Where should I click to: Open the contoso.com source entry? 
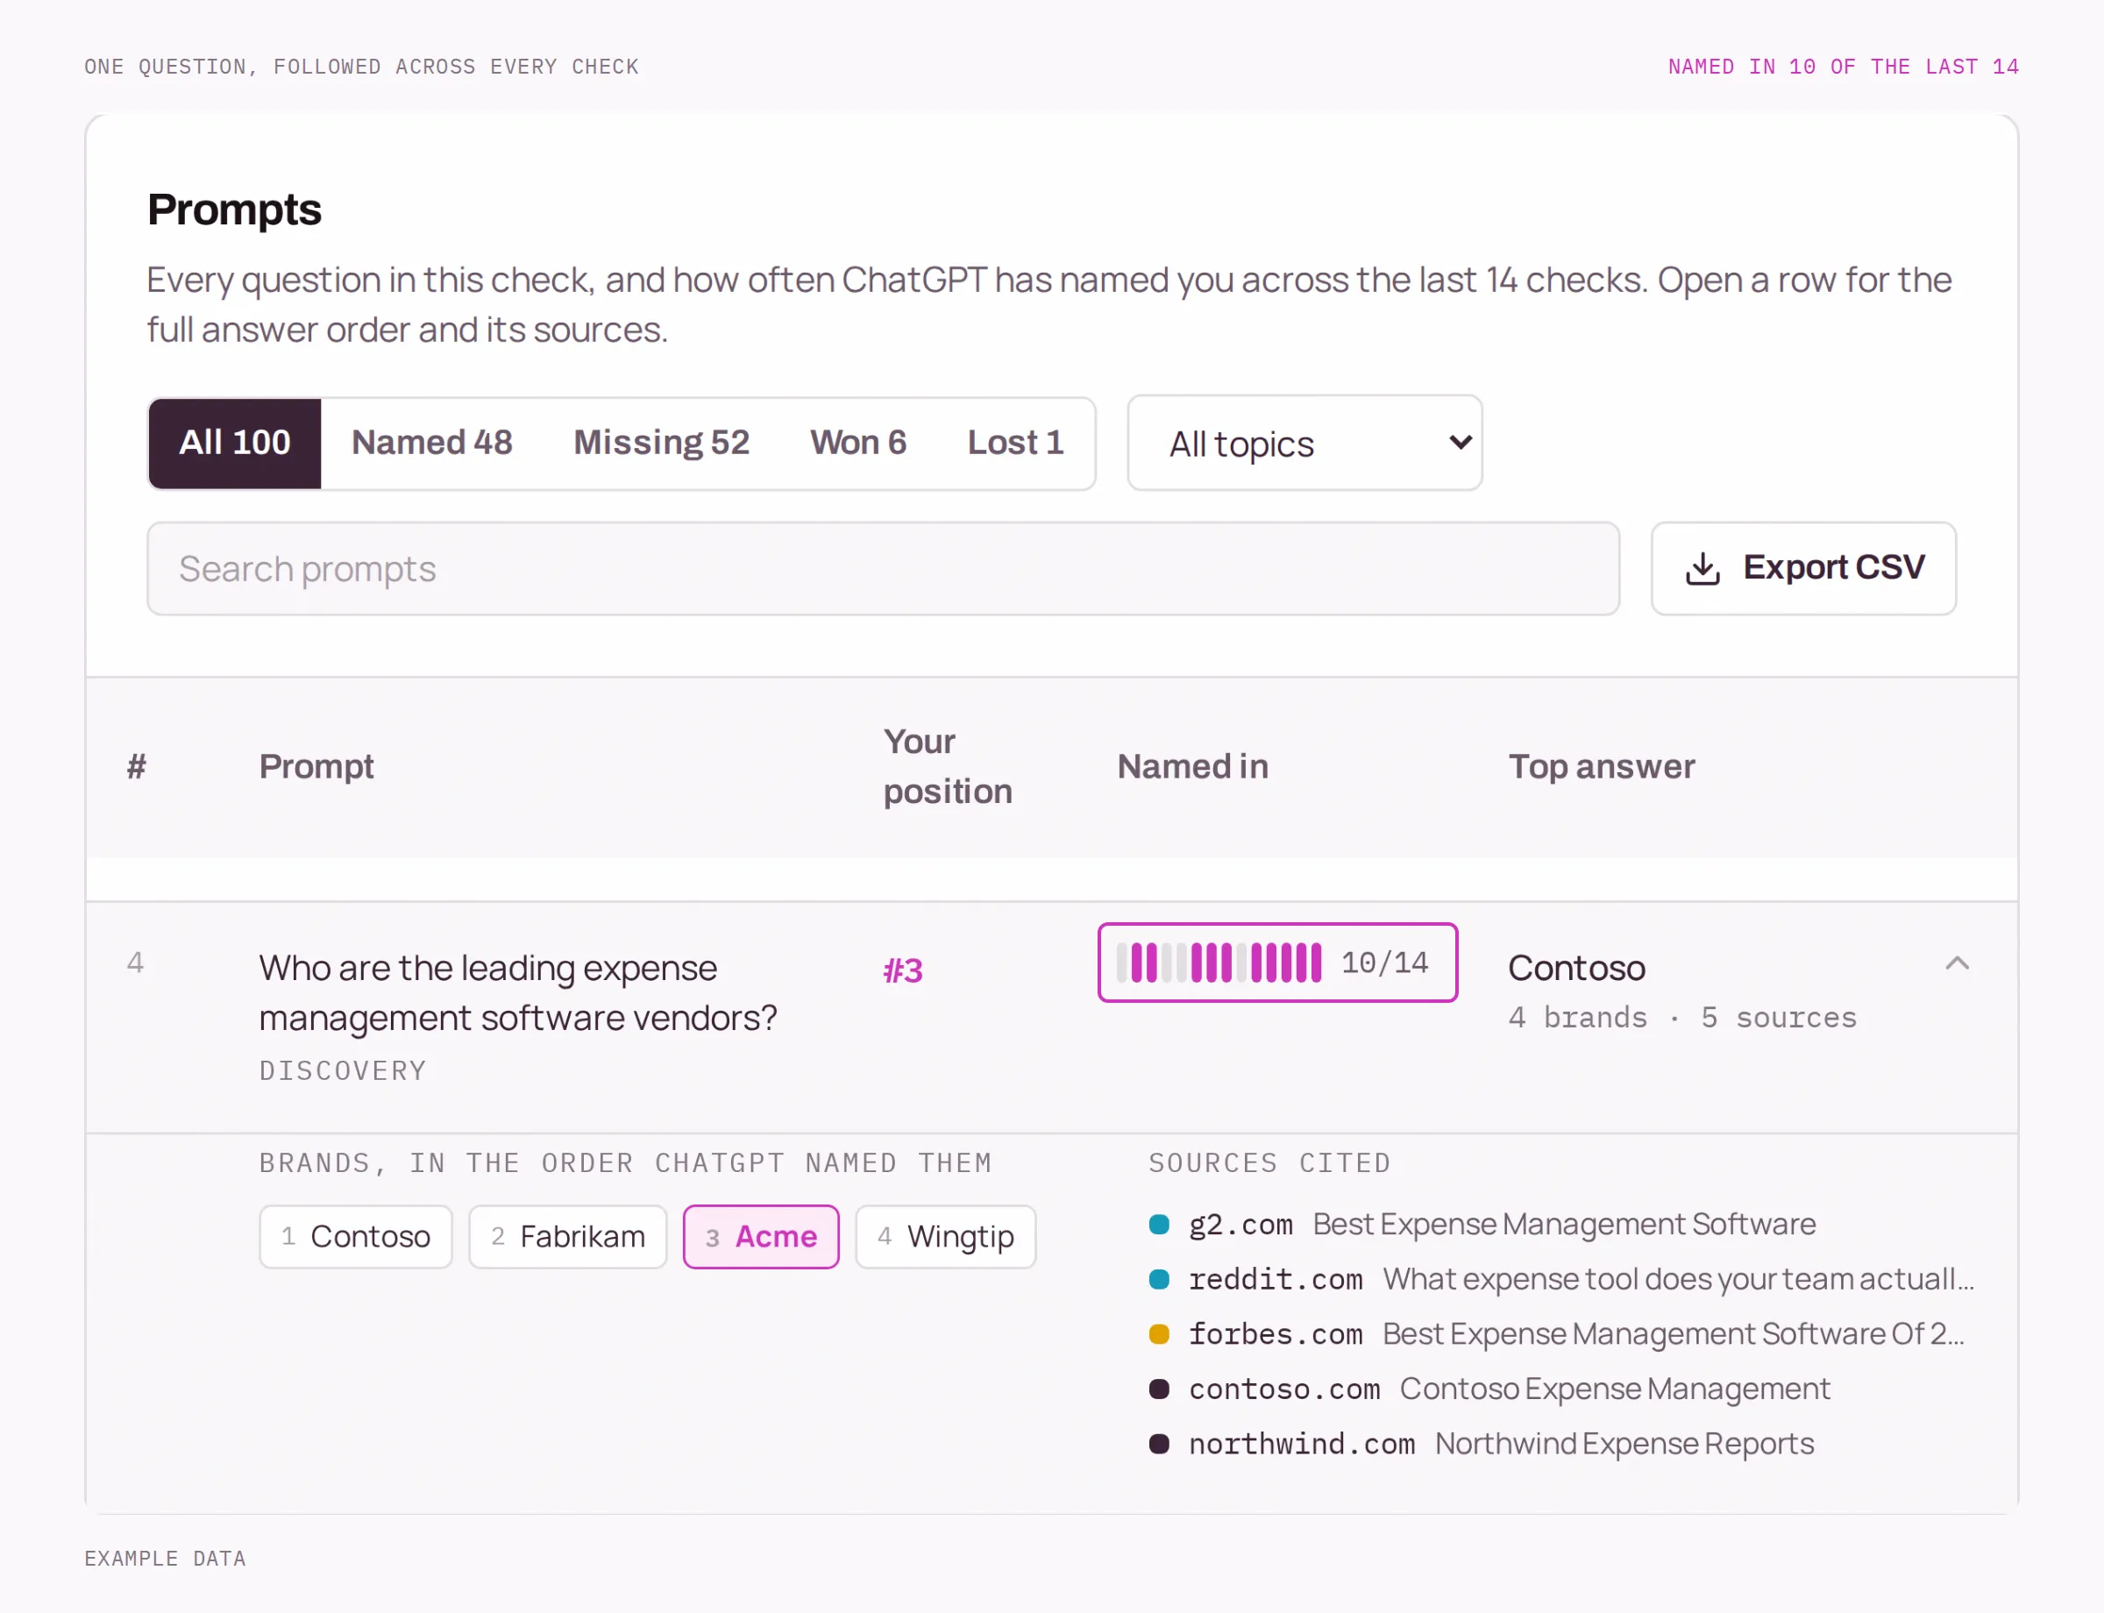point(1489,1389)
